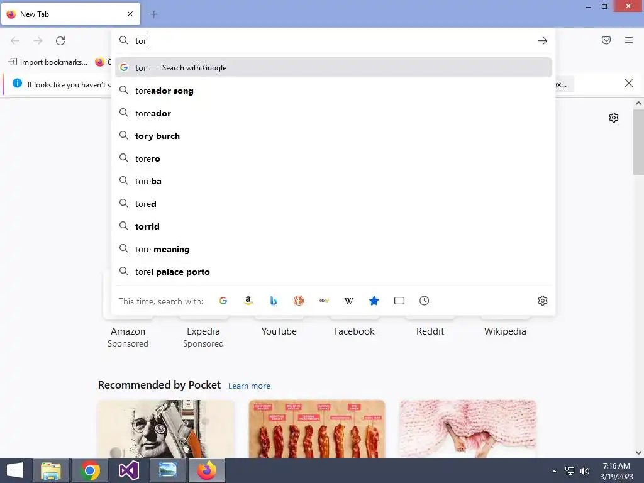Open the YouTube shortcut
The image size is (644, 483).
click(x=279, y=331)
